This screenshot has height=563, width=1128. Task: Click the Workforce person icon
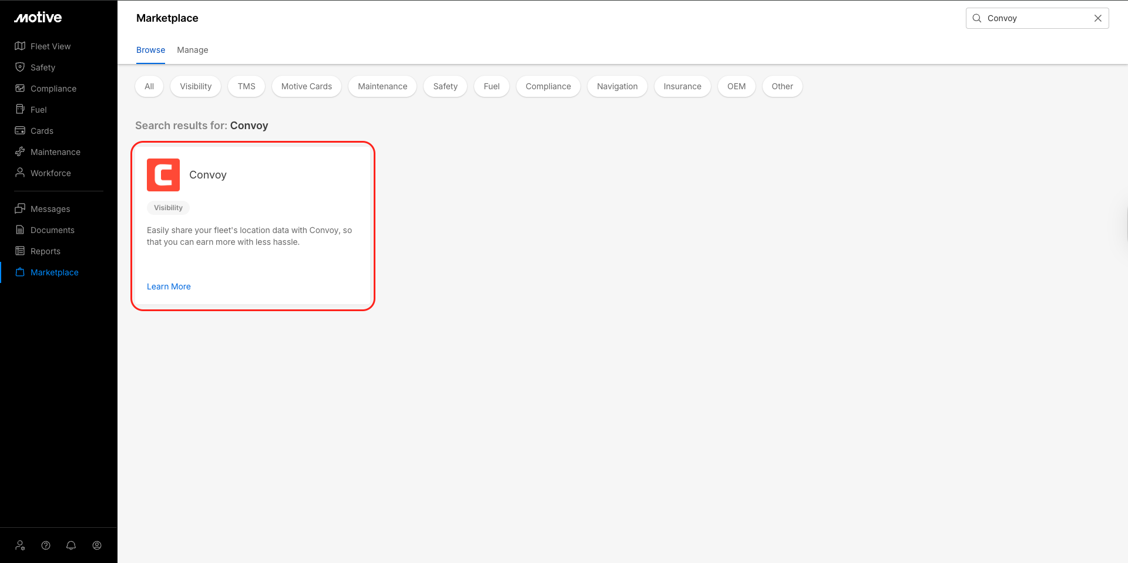pos(20,173)
